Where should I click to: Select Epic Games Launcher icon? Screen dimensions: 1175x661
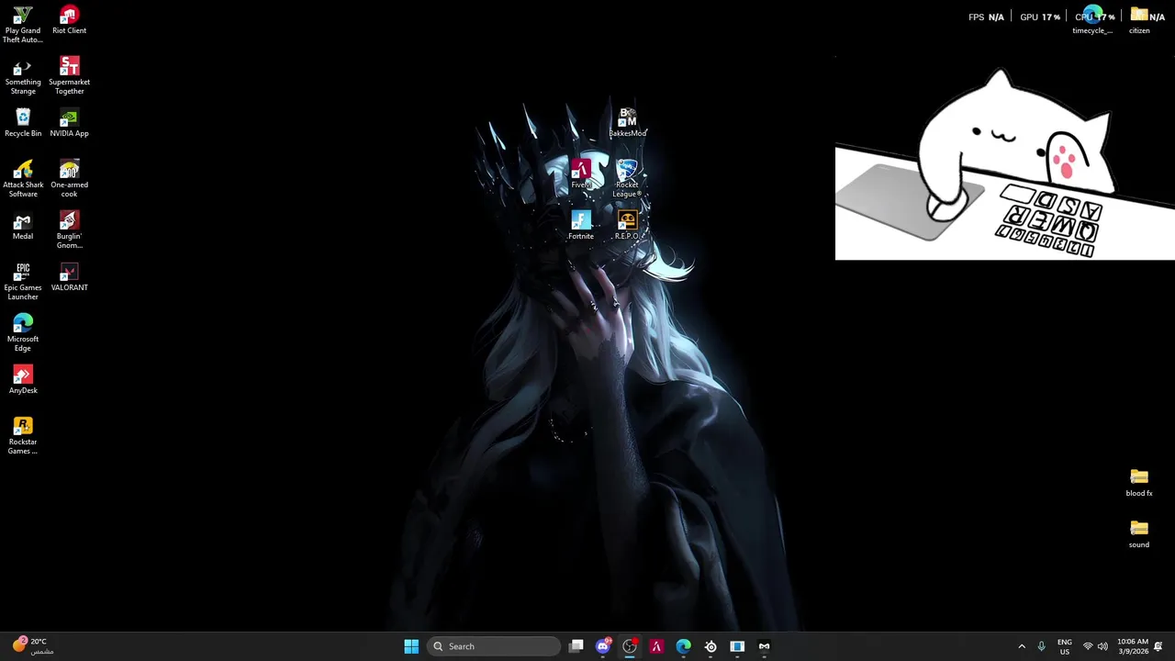tap(23, 282)
